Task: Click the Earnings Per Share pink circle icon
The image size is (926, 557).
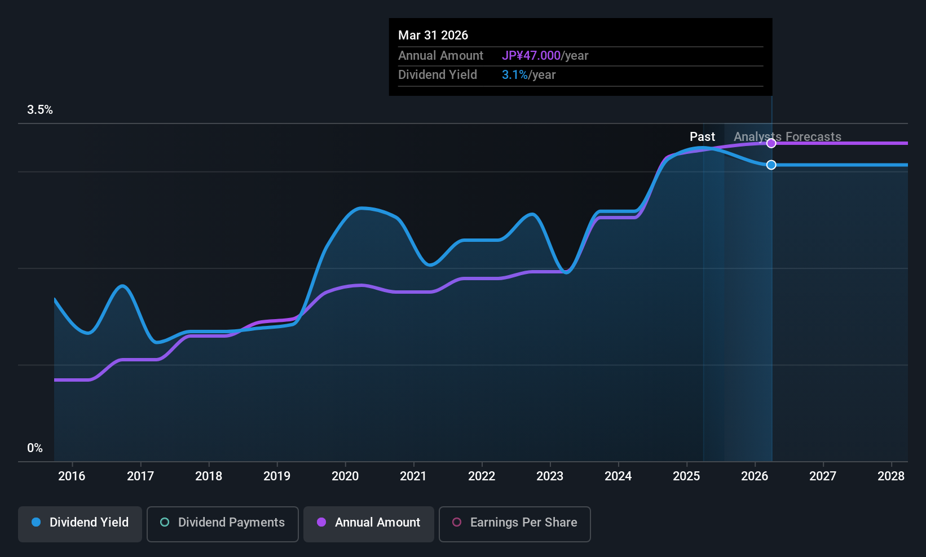Action: (x=457, y=523)
